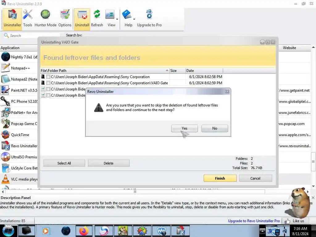The width and height of the screenshot is (316, 237).
Task: Expand the View dropdown arrow
Action: (x=117, y=19)
